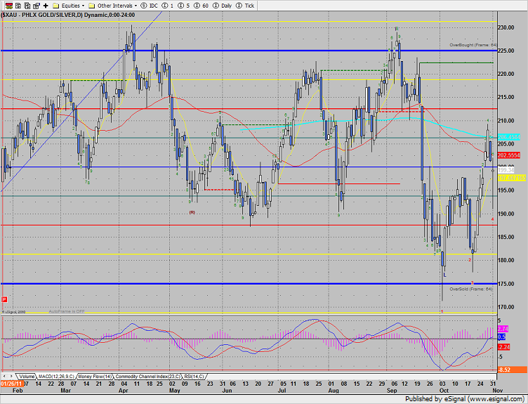Click the OverSold (Frame: 64) label
The height and width of the screenshot is (404, 528).
coord(471,289)
